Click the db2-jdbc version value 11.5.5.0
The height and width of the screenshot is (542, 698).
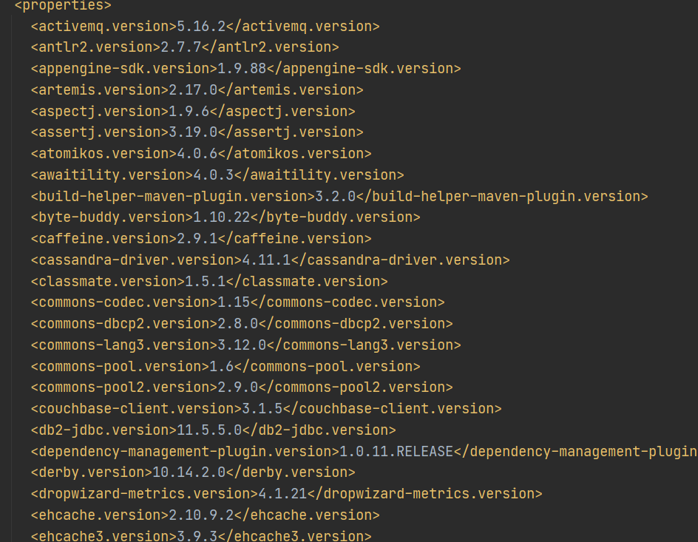[209, 430]
